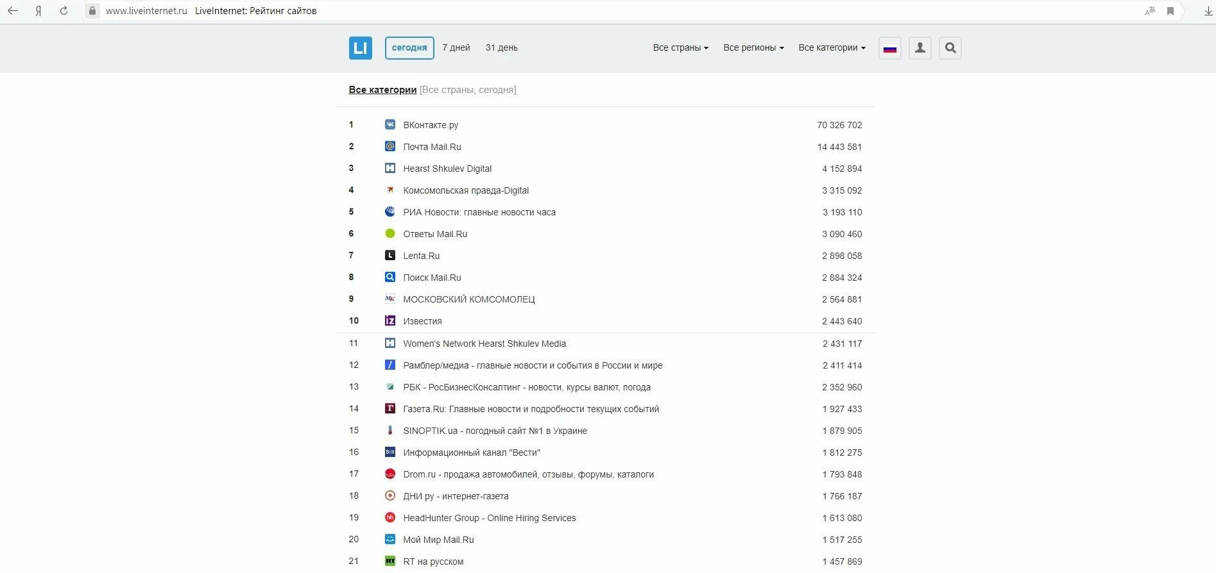This screenshot has width=1216, height=573.
Task: Click the [Все страны, сегодня] filter text
Action: (x=468, y=90)
